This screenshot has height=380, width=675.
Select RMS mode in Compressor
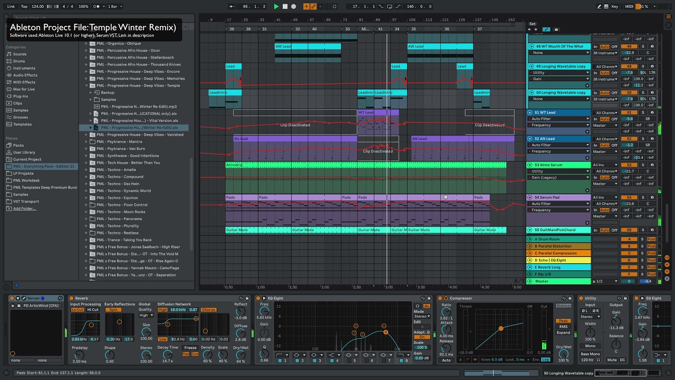click(563, 327)
